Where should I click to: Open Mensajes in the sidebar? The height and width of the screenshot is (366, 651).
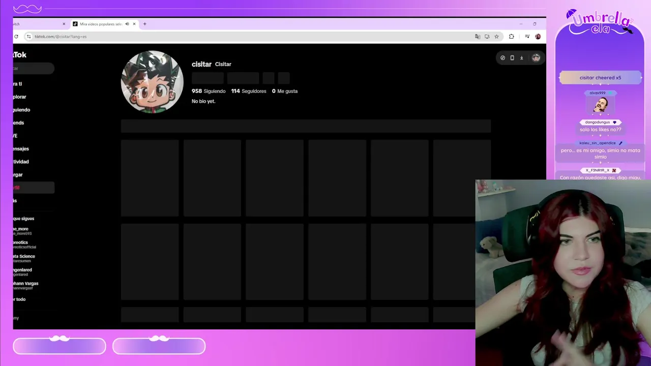coord(21,148)
